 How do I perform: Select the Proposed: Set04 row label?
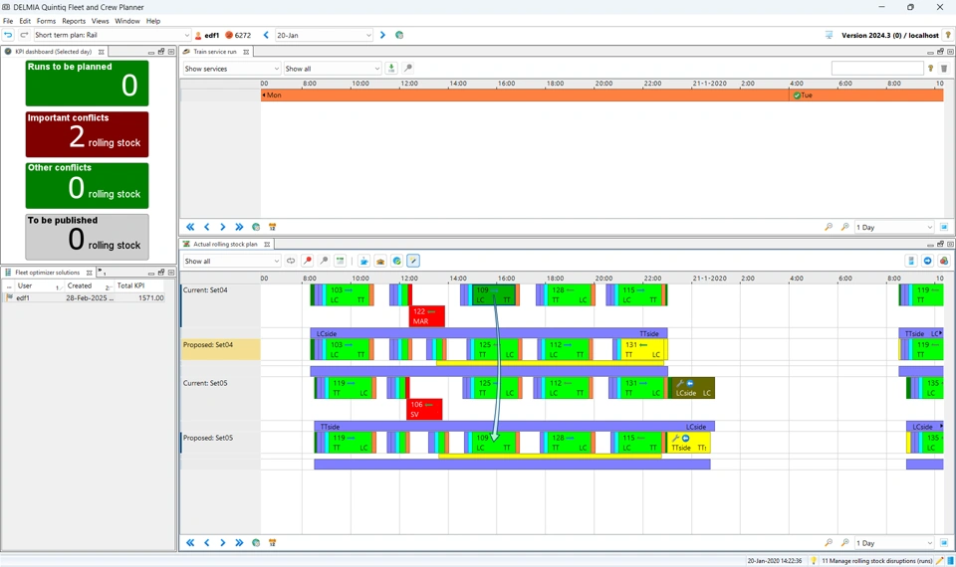(220, 349)
